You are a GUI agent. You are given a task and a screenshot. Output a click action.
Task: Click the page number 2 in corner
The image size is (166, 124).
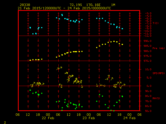tap(5, 122)
